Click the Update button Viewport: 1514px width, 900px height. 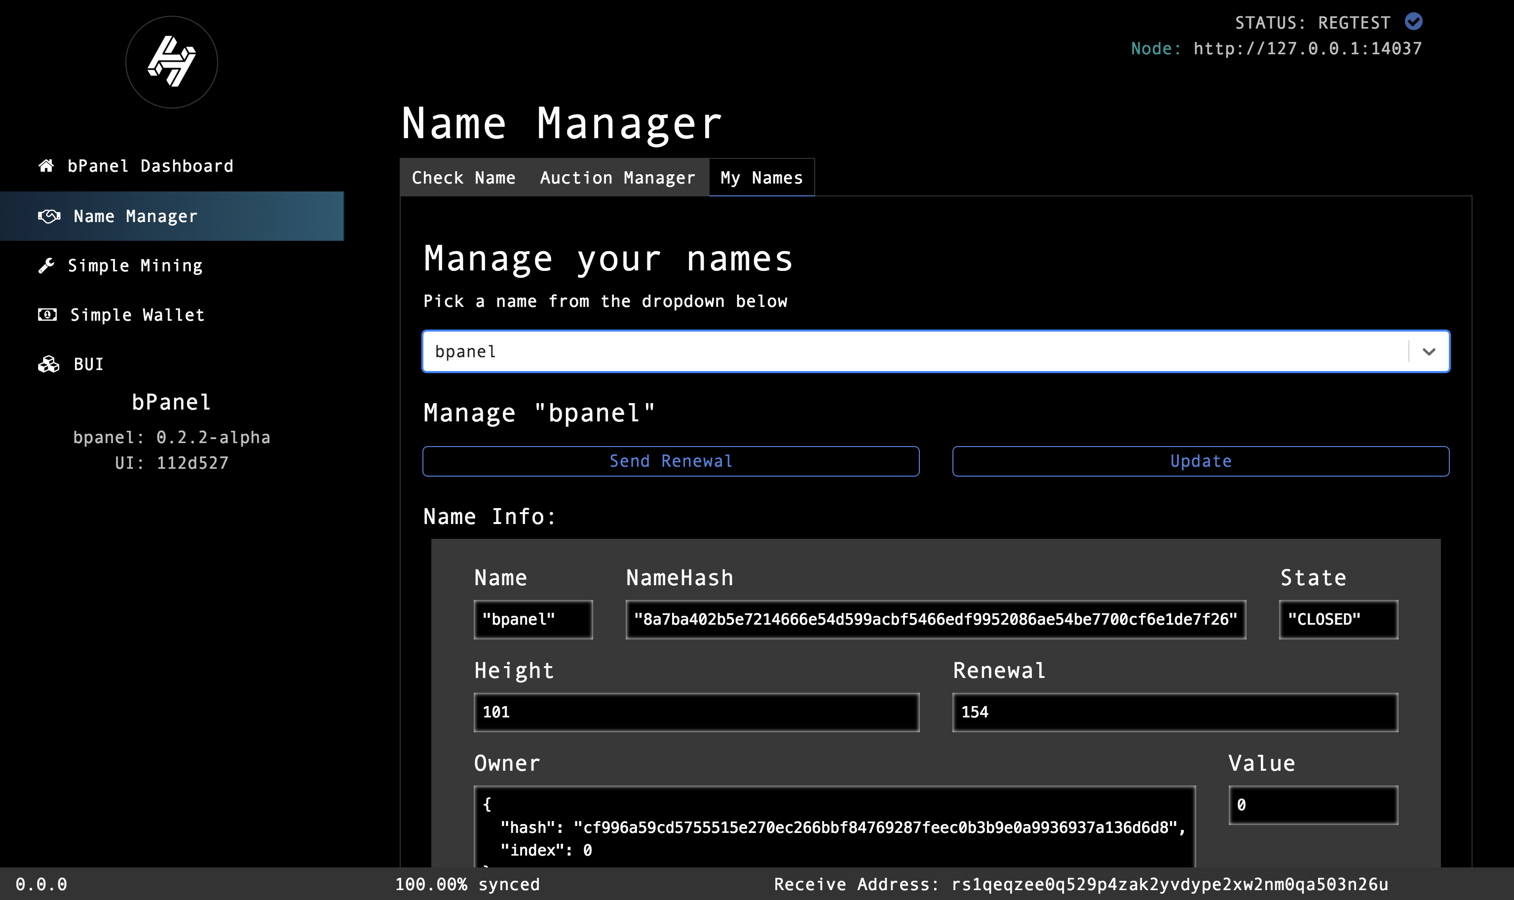click(x=1200, y=461)
